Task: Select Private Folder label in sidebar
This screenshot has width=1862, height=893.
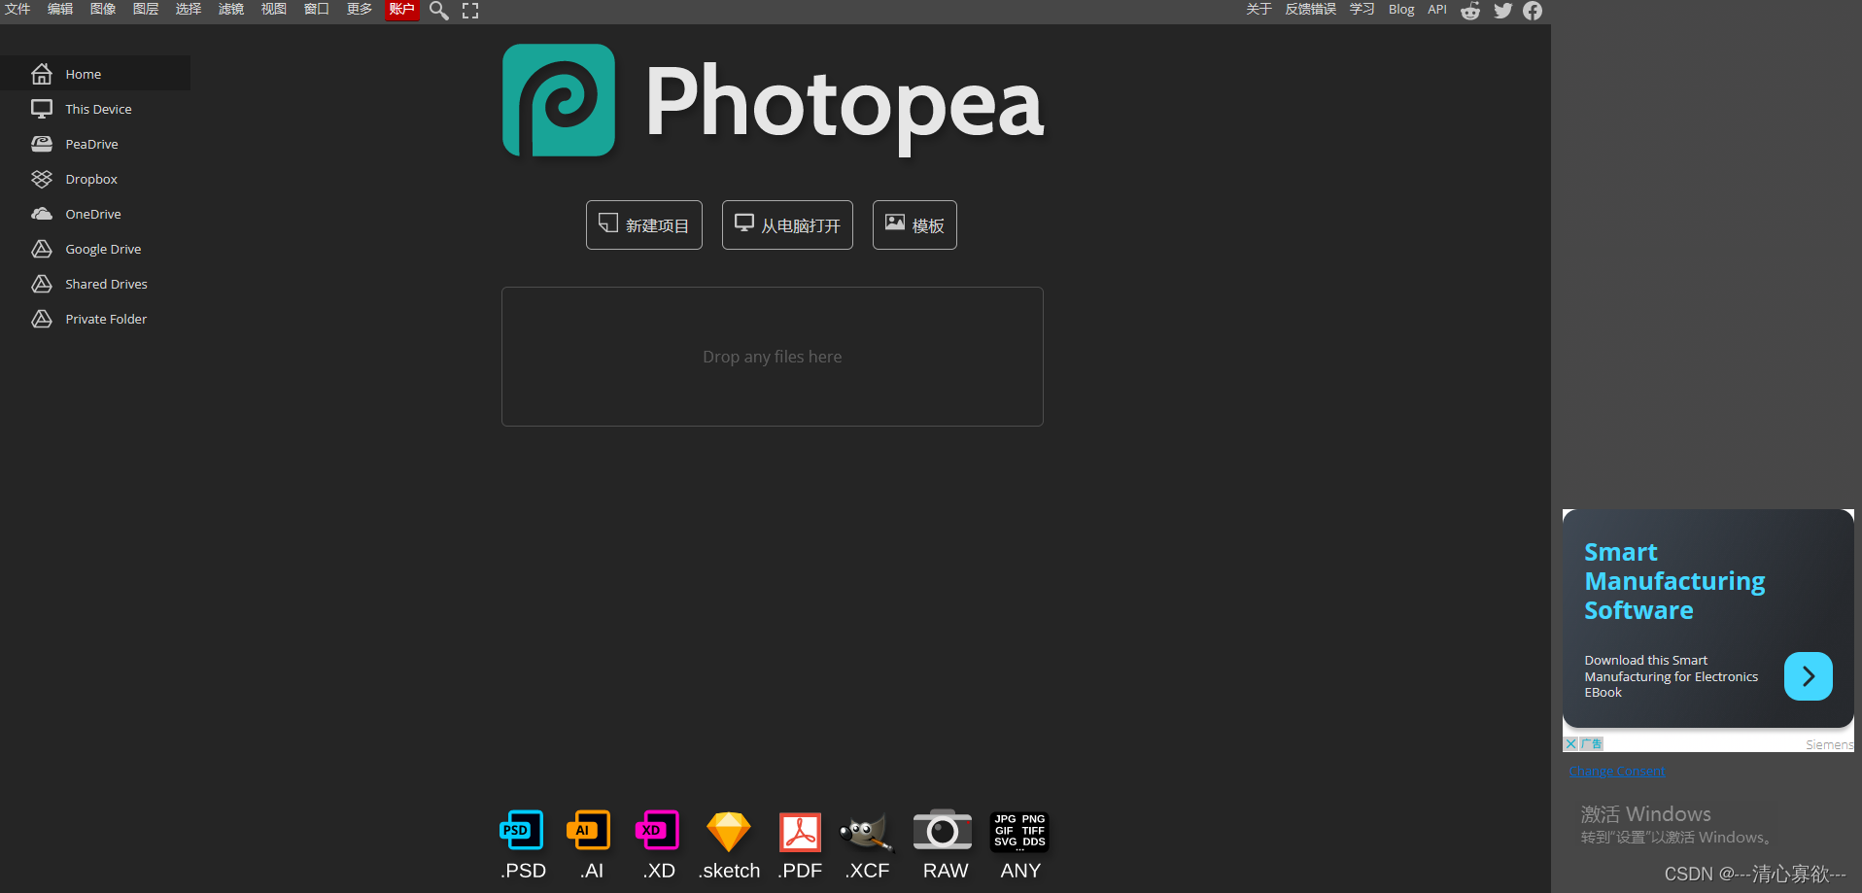Action: click(106, 320)
